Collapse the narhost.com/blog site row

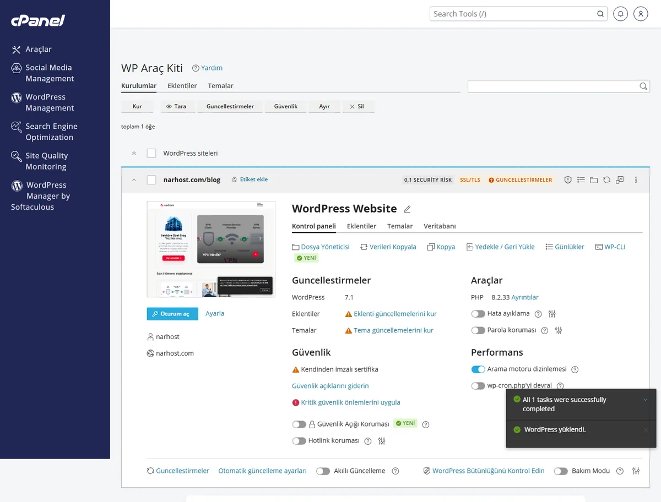point(134,180)
